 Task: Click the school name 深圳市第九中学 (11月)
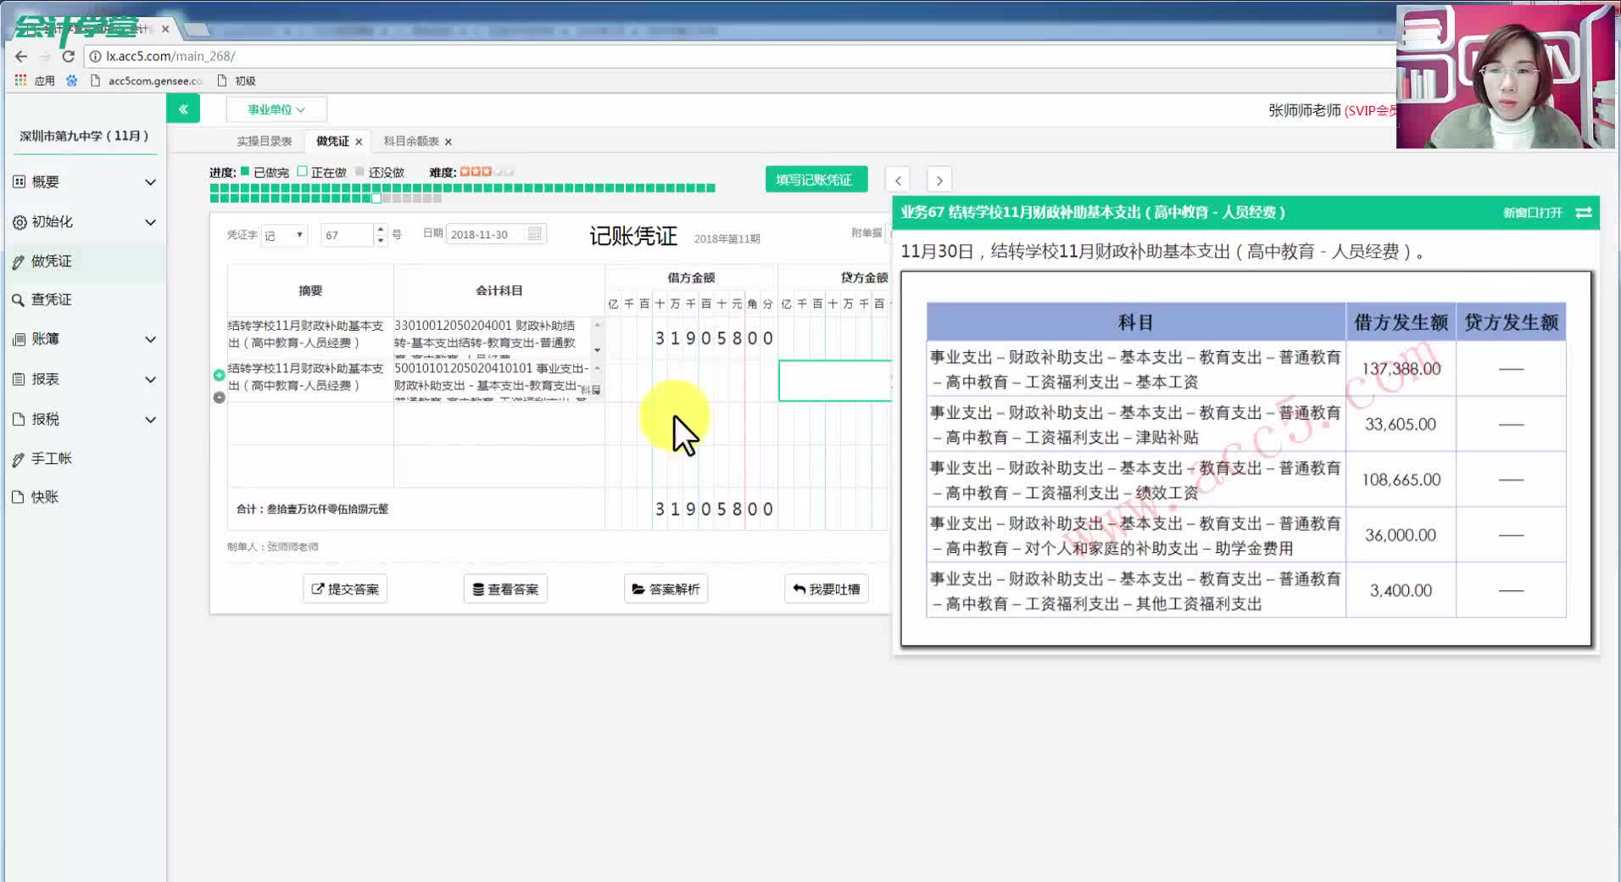(x=84, y=136)
